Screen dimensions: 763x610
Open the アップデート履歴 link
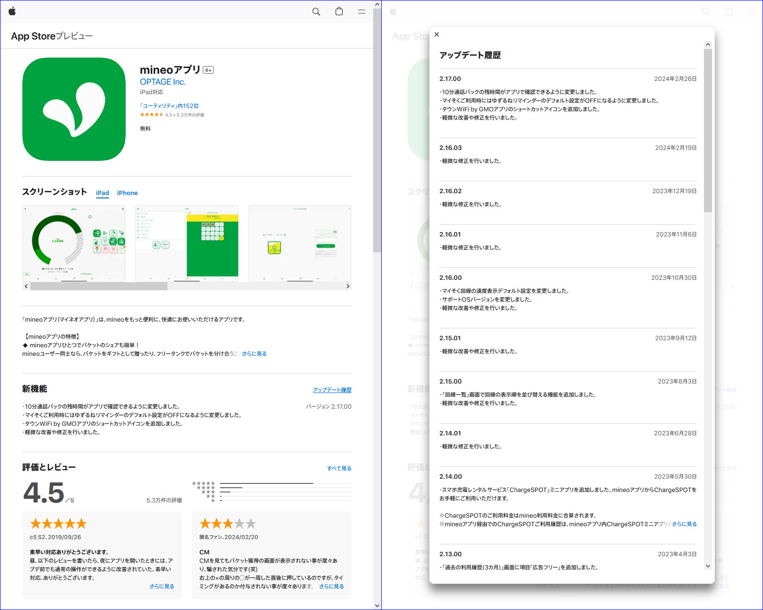[332, 390]
